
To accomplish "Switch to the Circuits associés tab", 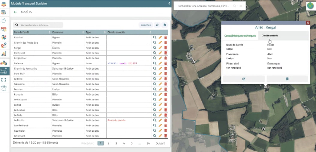I will pos(269,36).
